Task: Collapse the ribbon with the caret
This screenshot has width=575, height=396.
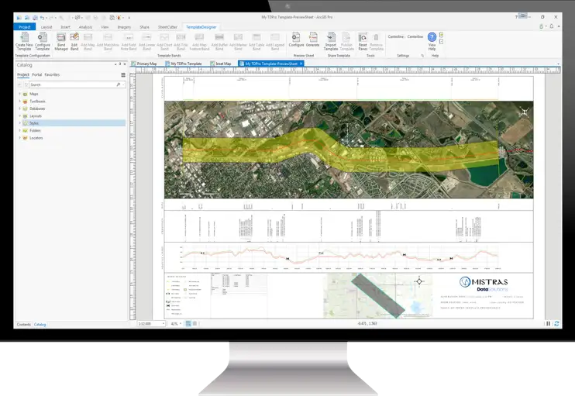Action: (x=559, y=26)
